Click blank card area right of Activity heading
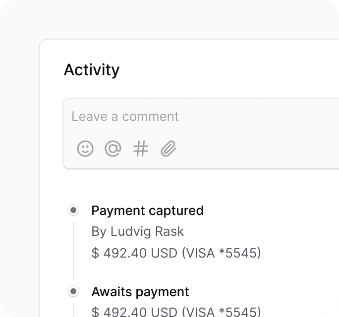Image resolution: width=339 pixels, height=317 pixels. (x=229, y=70)
